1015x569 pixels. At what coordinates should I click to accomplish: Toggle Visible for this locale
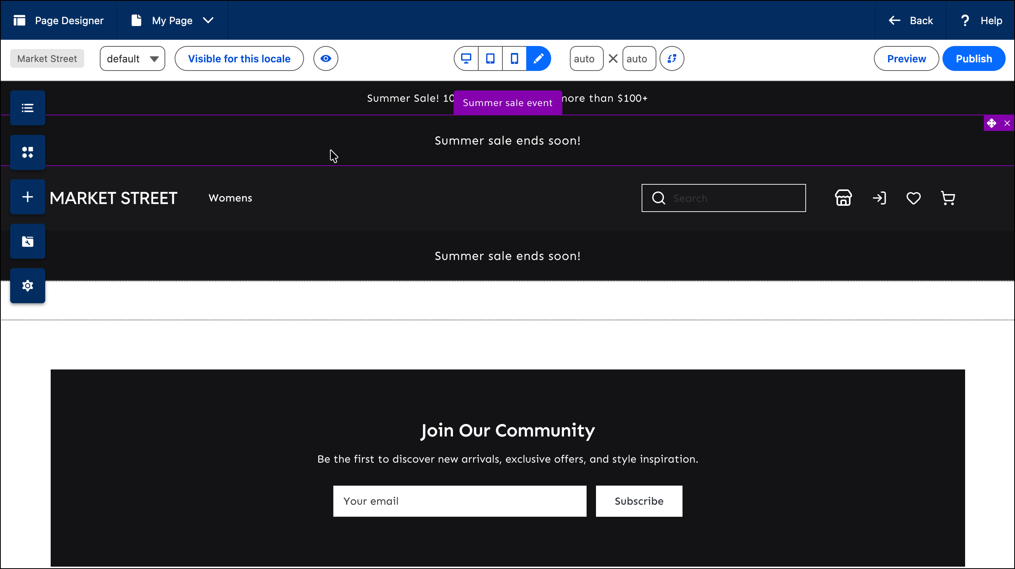click(239, 59)
